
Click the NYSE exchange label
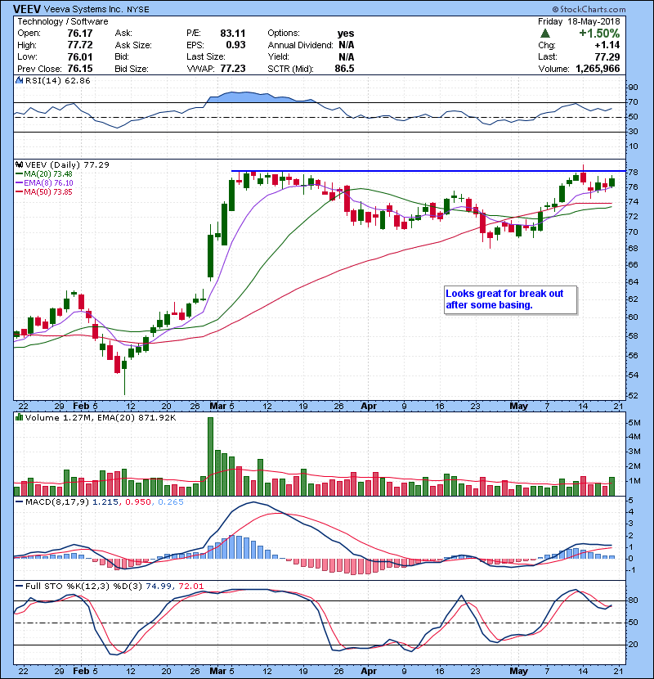tap(137, 10)
